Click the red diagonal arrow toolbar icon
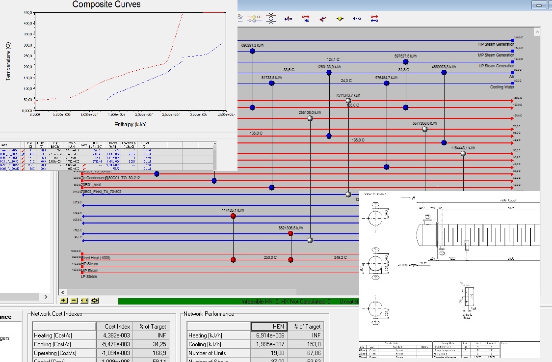 pyautogui.click(x=323, y=19)
